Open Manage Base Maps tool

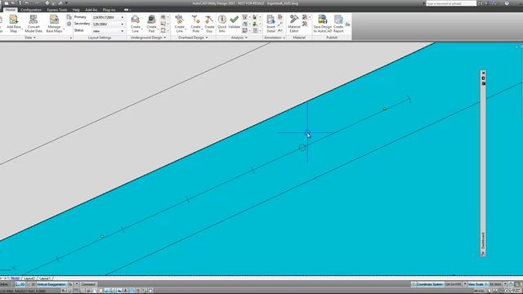(x=54, y=24)
